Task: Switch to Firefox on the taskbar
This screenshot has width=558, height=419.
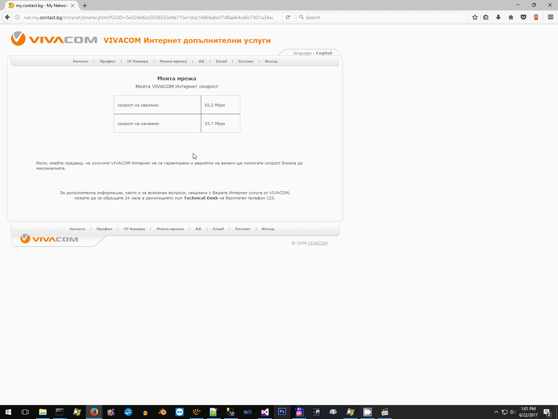Action: point(94,412)
